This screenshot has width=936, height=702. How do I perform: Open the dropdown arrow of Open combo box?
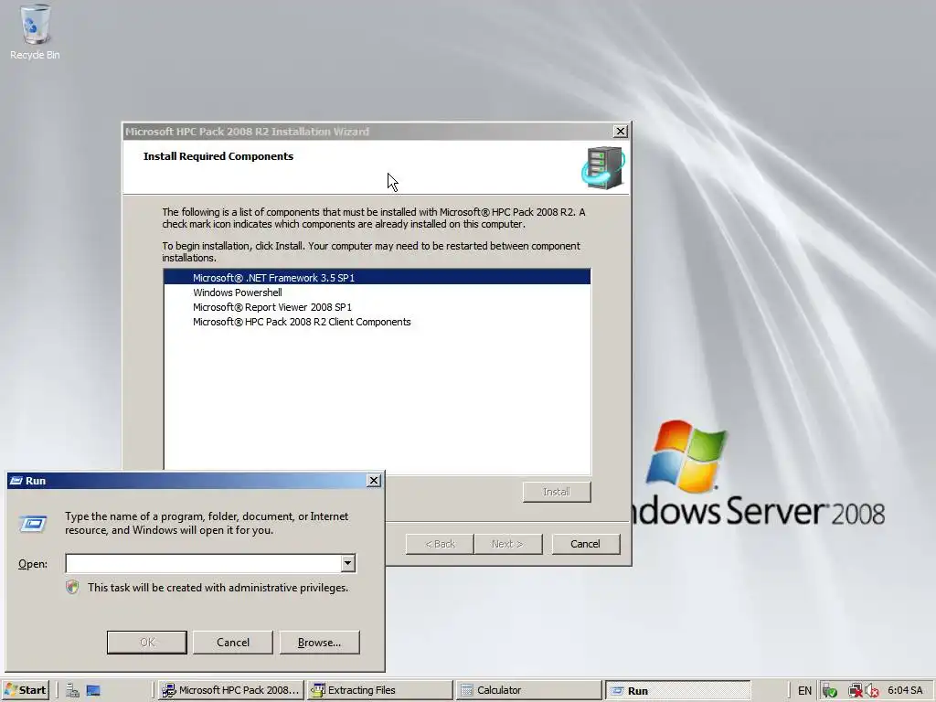tap(347, 563)
